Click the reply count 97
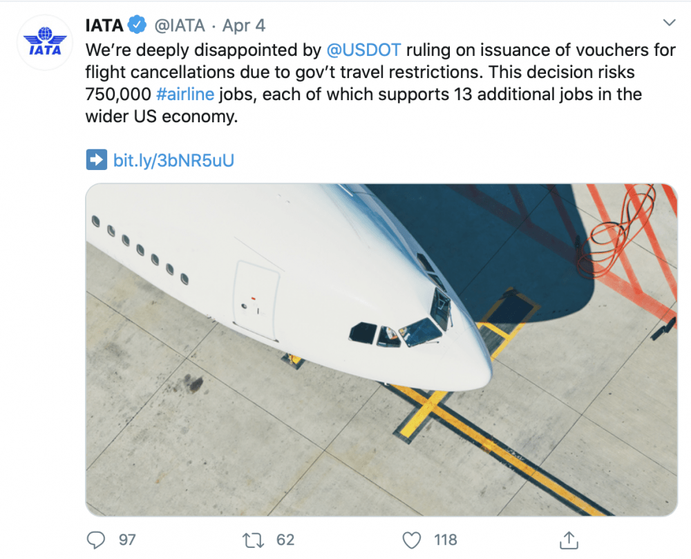The image size is (691, 559). [127, 540]
